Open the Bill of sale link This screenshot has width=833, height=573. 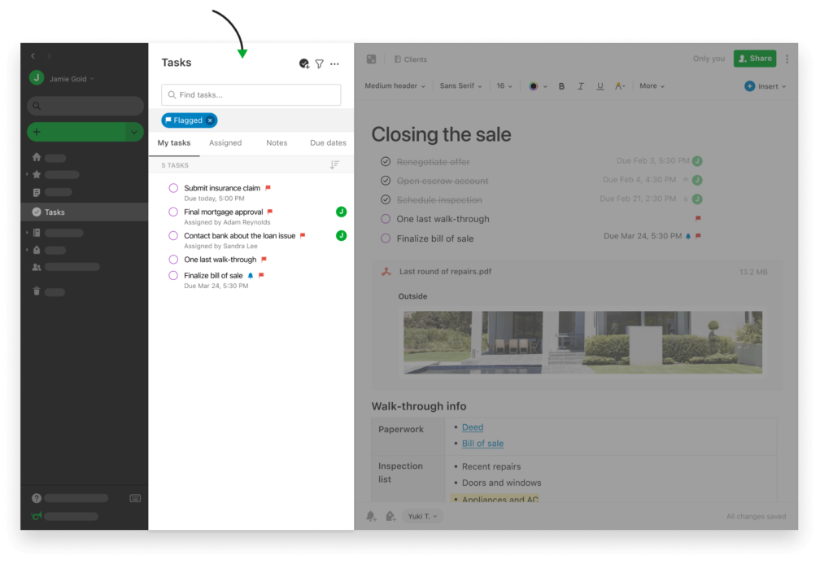(482, 443)
